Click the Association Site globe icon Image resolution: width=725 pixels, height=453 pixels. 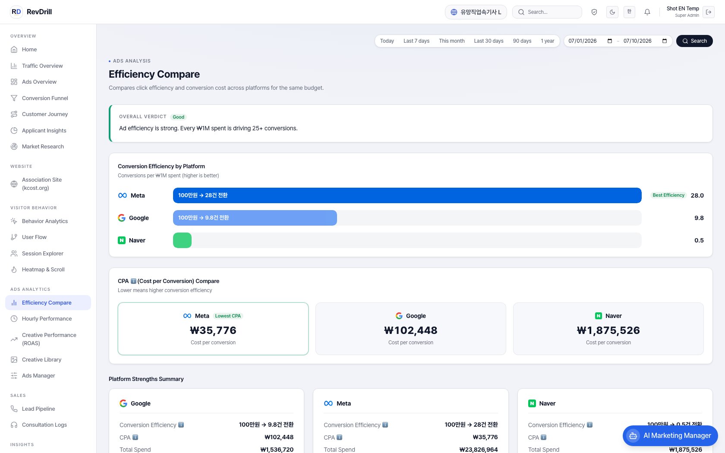14,184
